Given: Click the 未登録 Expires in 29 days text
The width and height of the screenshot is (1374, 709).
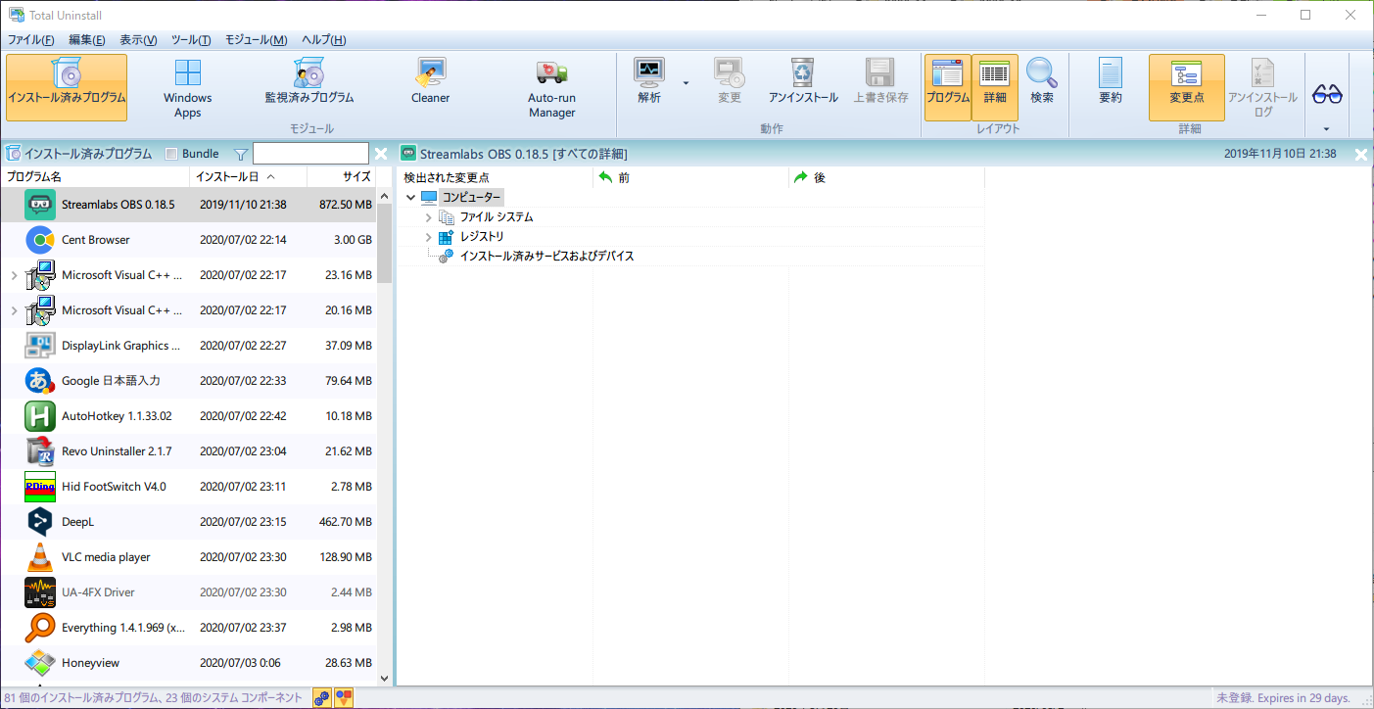Looking at the screenshot, I should [1283, 698].
